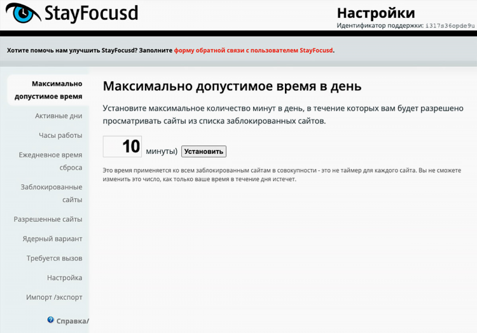Click the StayFocusd eye logo icon
The image size is (477, 333).
coord(24,13)
